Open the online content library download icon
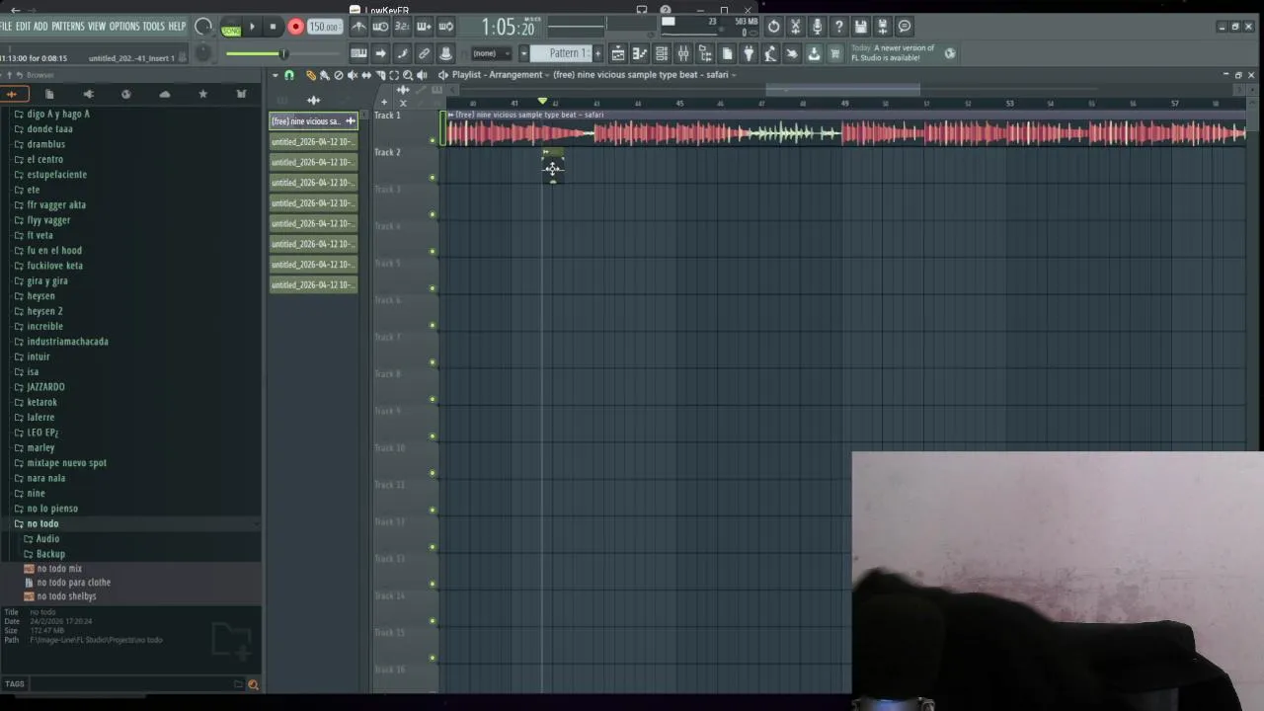The image size is (1264, 711). coord(814,53)
